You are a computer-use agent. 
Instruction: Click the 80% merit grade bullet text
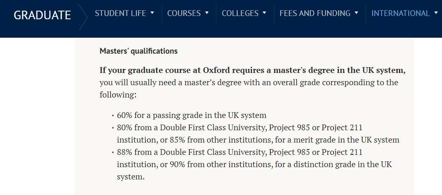click(258, 134)
